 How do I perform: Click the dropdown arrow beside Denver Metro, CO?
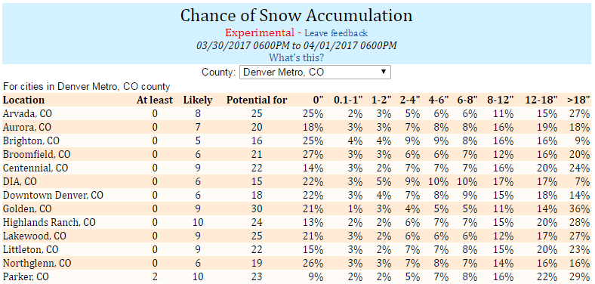coord(384,72)
